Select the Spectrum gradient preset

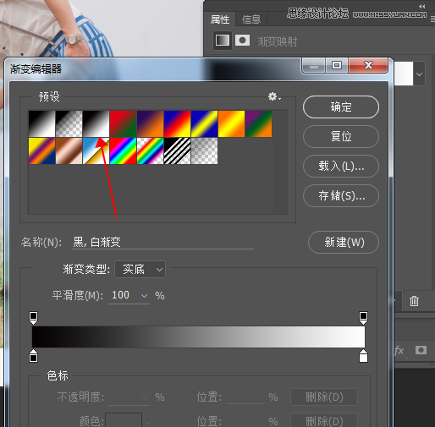tap(123, 151)
